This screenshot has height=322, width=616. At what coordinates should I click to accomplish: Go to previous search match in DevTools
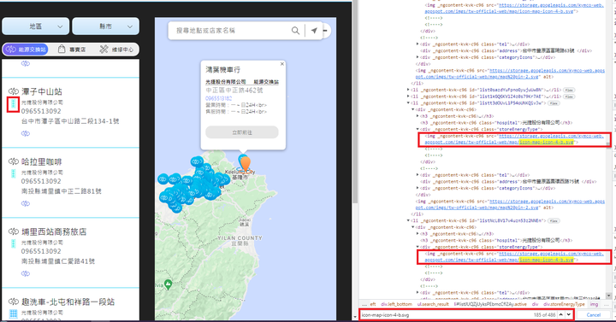click(x=561, y=314)
